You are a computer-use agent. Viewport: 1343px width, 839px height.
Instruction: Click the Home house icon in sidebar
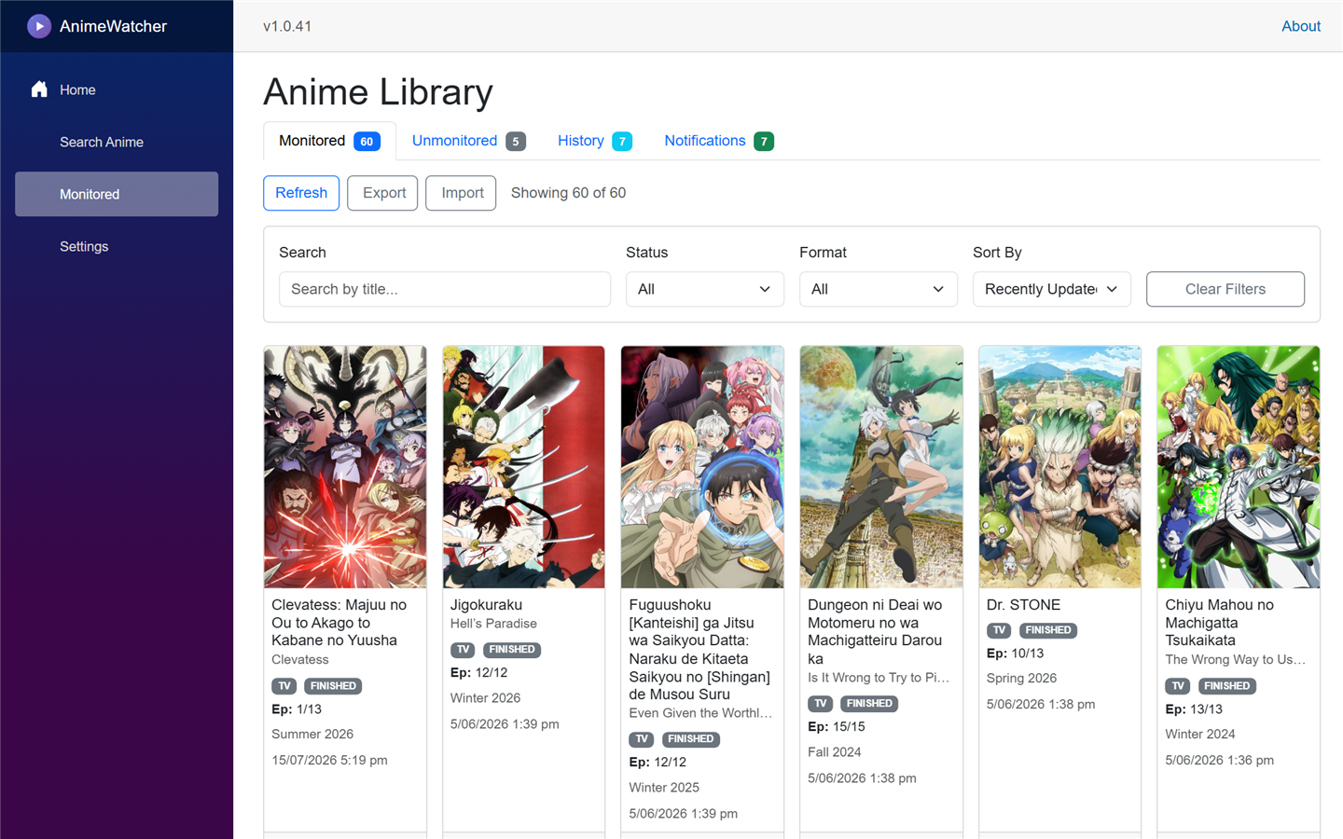pyautogui.click(x=39, y=89)
